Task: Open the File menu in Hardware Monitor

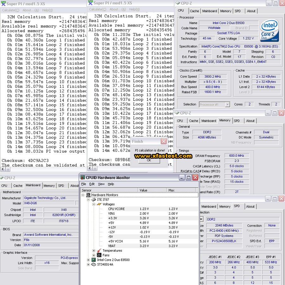Action: coord(84,184)
